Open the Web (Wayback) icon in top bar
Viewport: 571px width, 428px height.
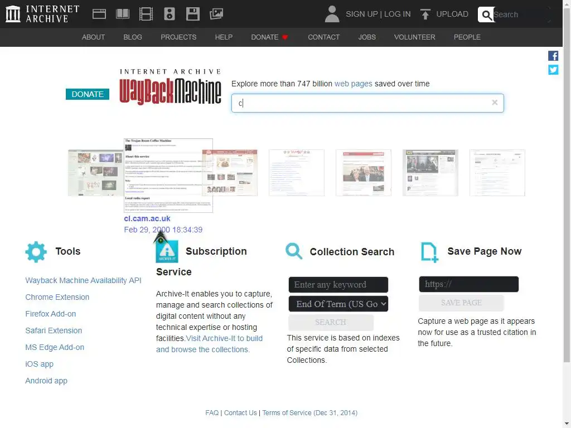click(99, 14)
